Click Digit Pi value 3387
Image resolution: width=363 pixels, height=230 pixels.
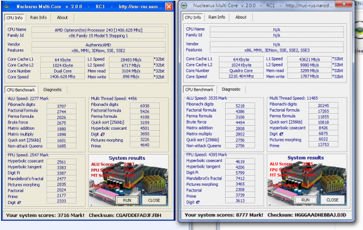click(62, 173)
